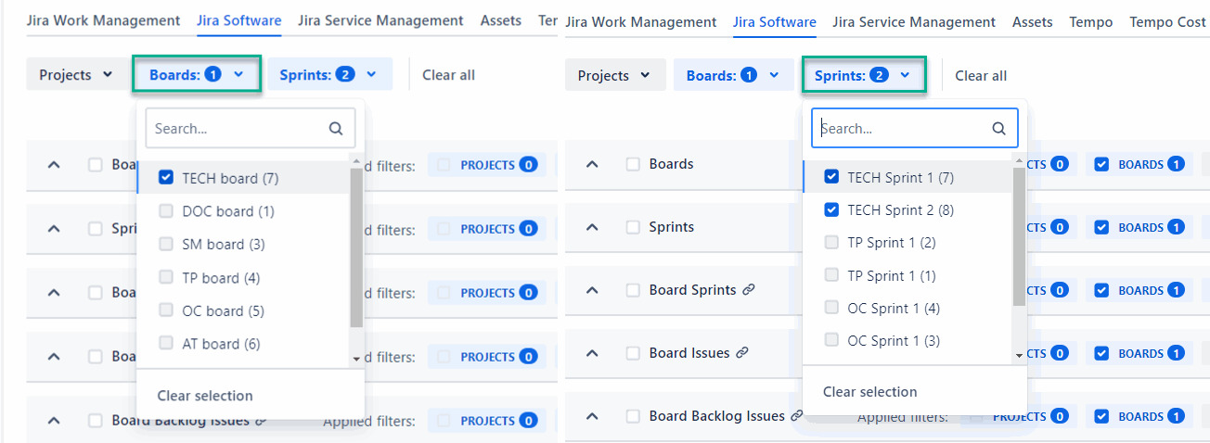Screen dimensions: 1210x443
Task: Click Clear selection in the Boards dropdown
Action: (205, 396)
